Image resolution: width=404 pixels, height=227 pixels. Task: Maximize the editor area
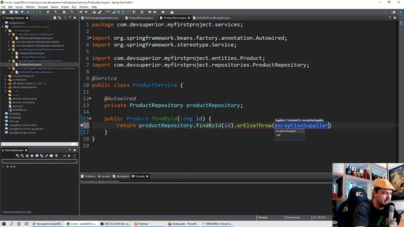click(x=395, y=18)
